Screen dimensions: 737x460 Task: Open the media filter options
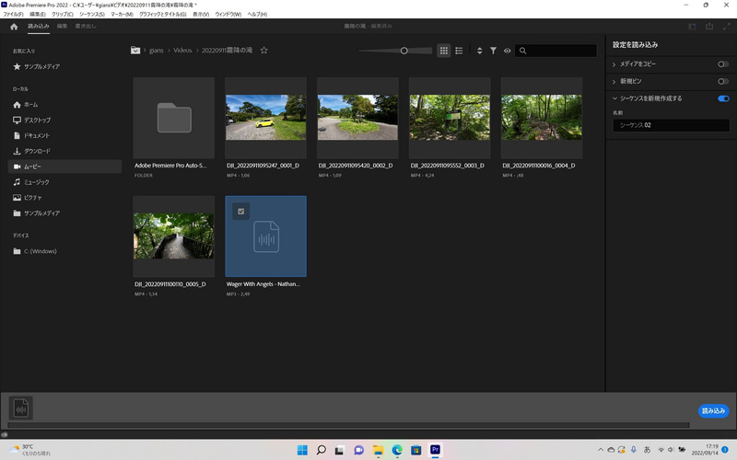pos(493,51)
